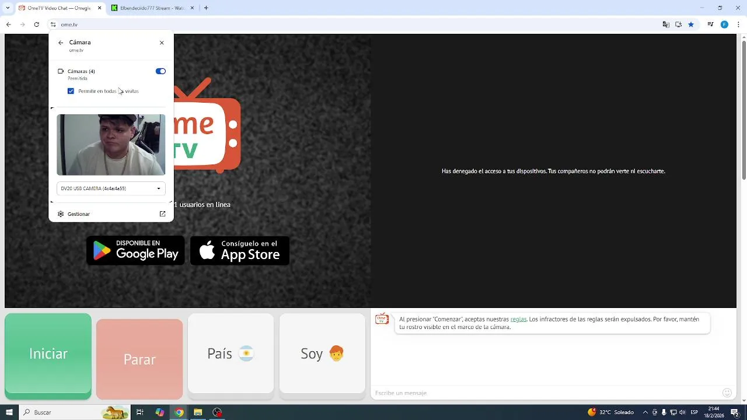Screen dimensions: 747x420
Task: Open the reglas link in chat
Action: click(x=518, y=319)
